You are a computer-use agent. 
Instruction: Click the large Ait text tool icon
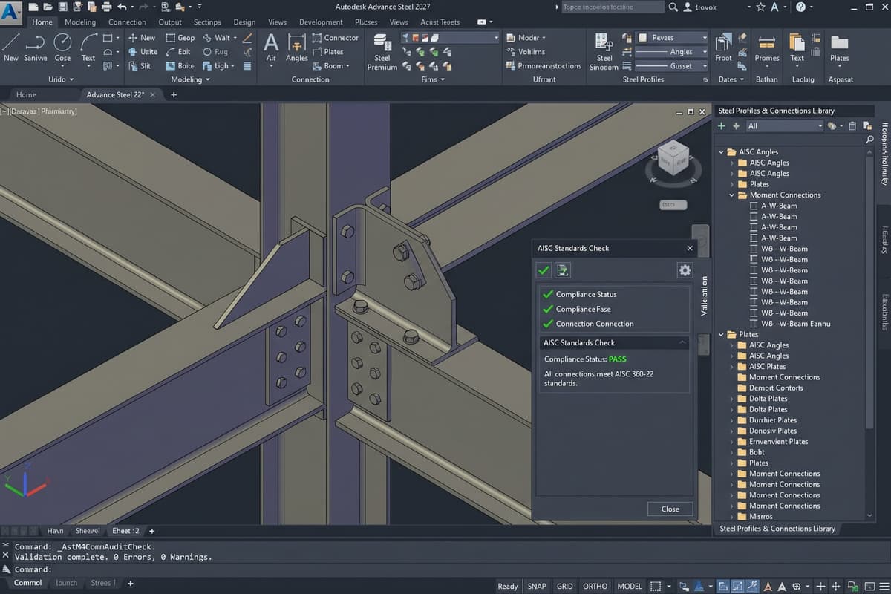[x=271, y=42]
